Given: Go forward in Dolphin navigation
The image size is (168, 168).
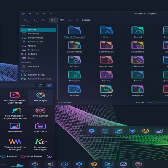Looking at the screenshot, I should pos(34,20).
